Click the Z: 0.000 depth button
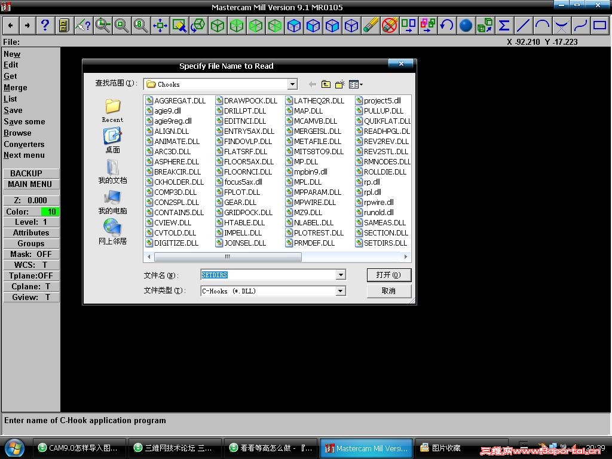This screenshot has width=612, height=459. 31,200
